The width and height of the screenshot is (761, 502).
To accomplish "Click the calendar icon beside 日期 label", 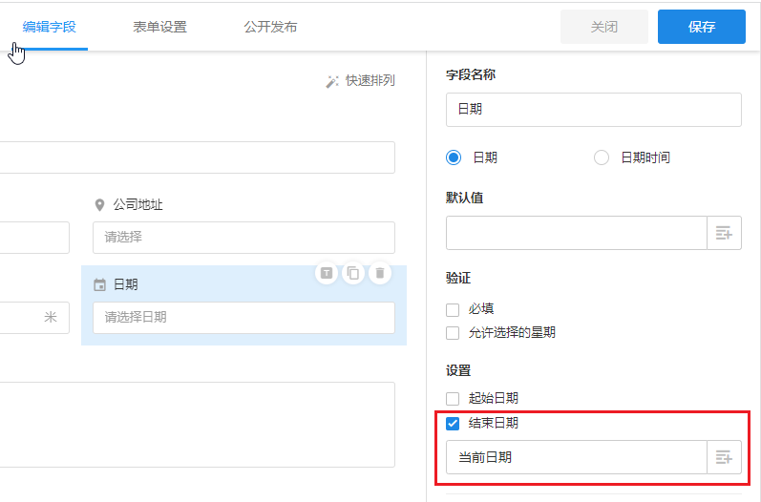I will coord(99,284).
